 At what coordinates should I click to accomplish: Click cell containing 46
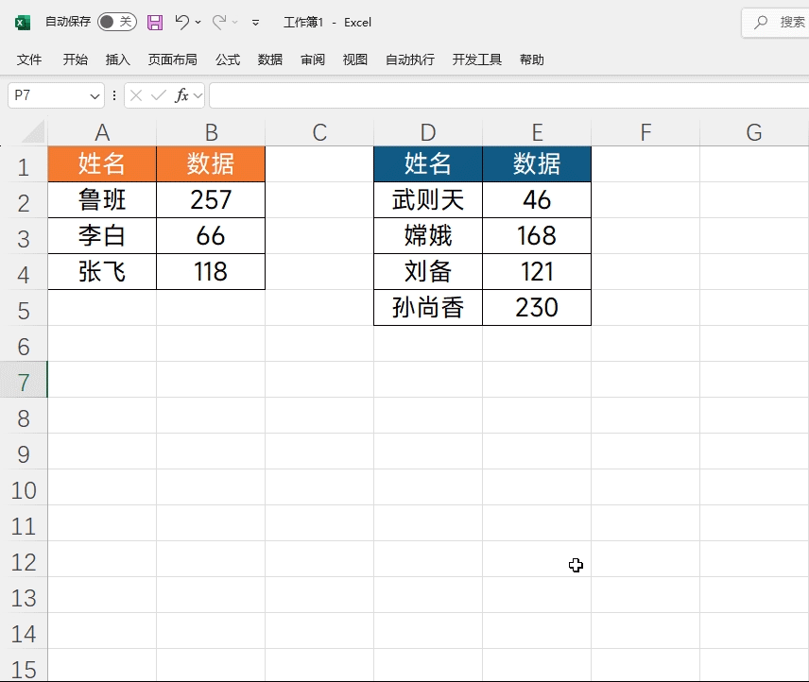tap(537, 200)
